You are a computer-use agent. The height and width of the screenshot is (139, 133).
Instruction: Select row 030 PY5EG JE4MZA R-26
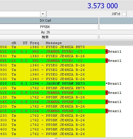pos(53,79)
